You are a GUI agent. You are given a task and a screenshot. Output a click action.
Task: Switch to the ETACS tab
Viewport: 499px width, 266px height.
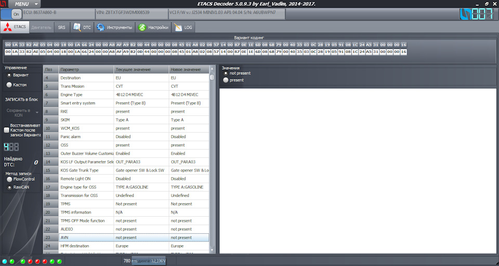[15, 27]
